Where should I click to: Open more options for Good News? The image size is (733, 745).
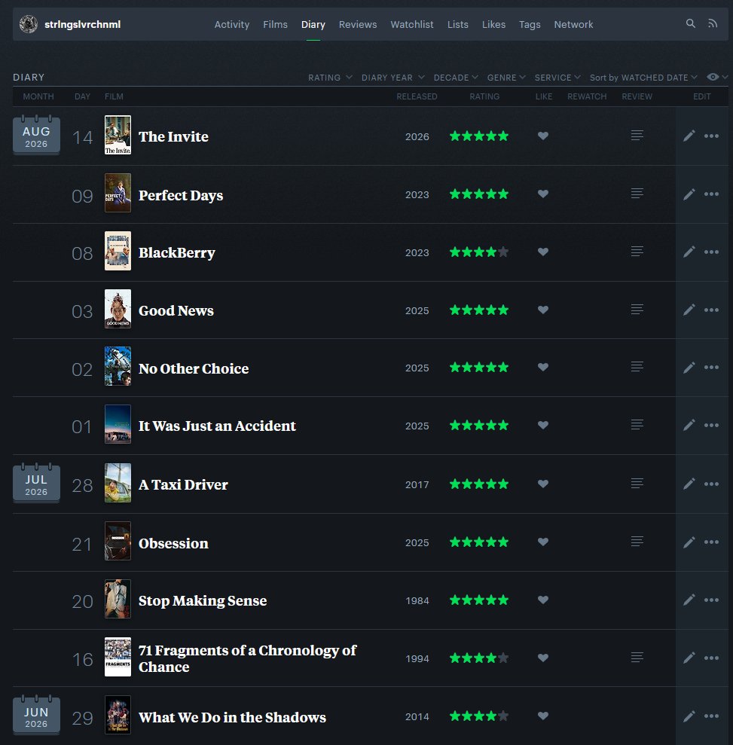tap(711, 310)
